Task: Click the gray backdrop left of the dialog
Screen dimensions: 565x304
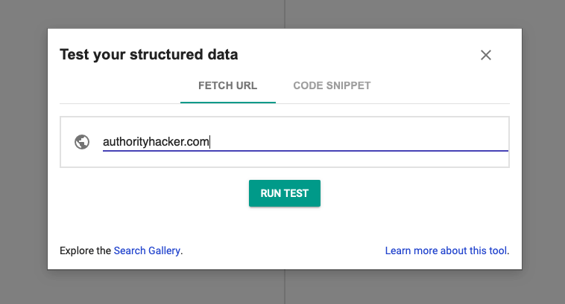Action: [22, 149]
